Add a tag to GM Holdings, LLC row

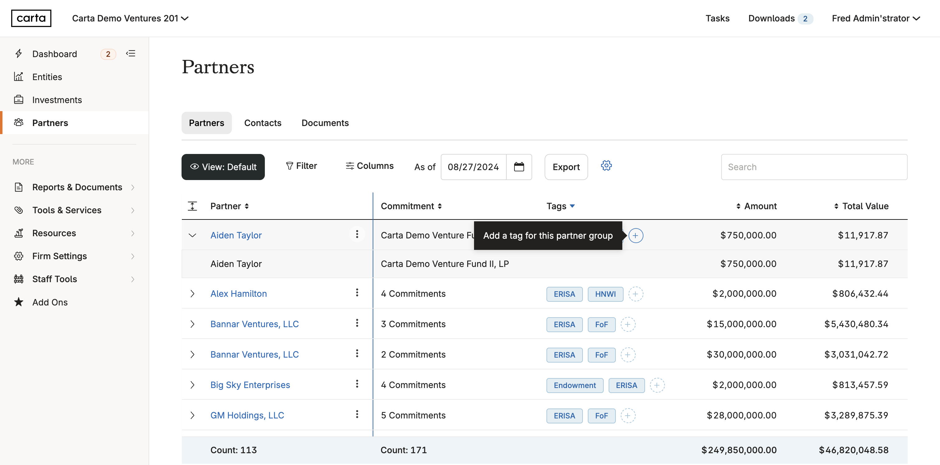(628, 415)
